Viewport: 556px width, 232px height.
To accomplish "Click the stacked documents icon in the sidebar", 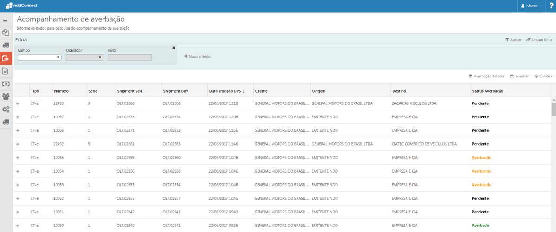I will [x=6, y=32].
